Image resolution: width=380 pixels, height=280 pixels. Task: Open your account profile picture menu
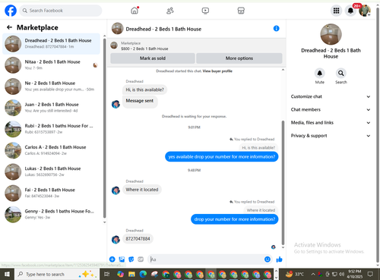pos(365,11)
